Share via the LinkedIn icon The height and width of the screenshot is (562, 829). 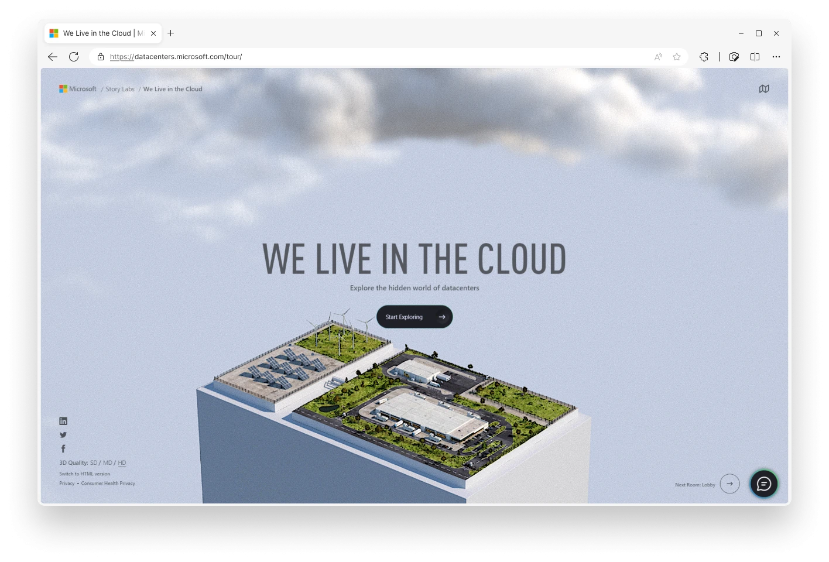63,421
